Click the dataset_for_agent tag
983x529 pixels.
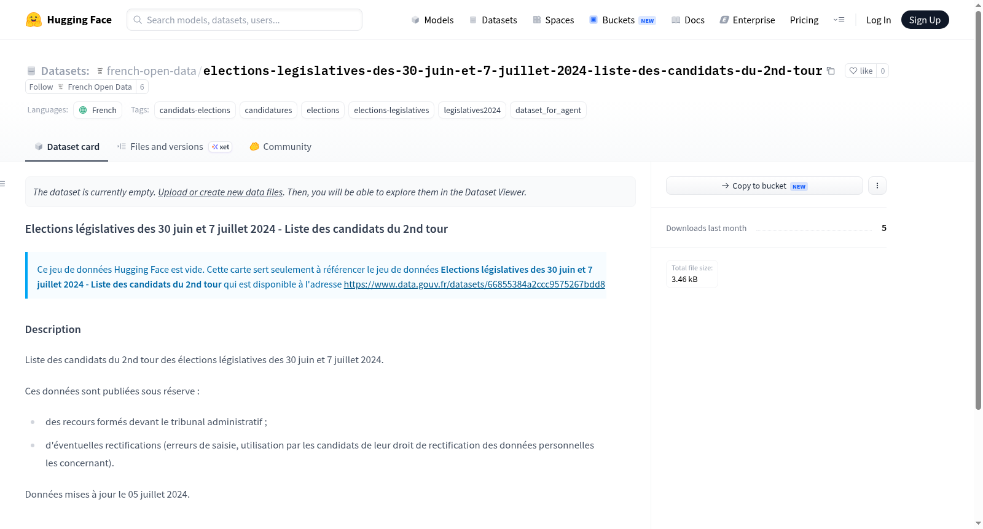[x=548, y=110]
